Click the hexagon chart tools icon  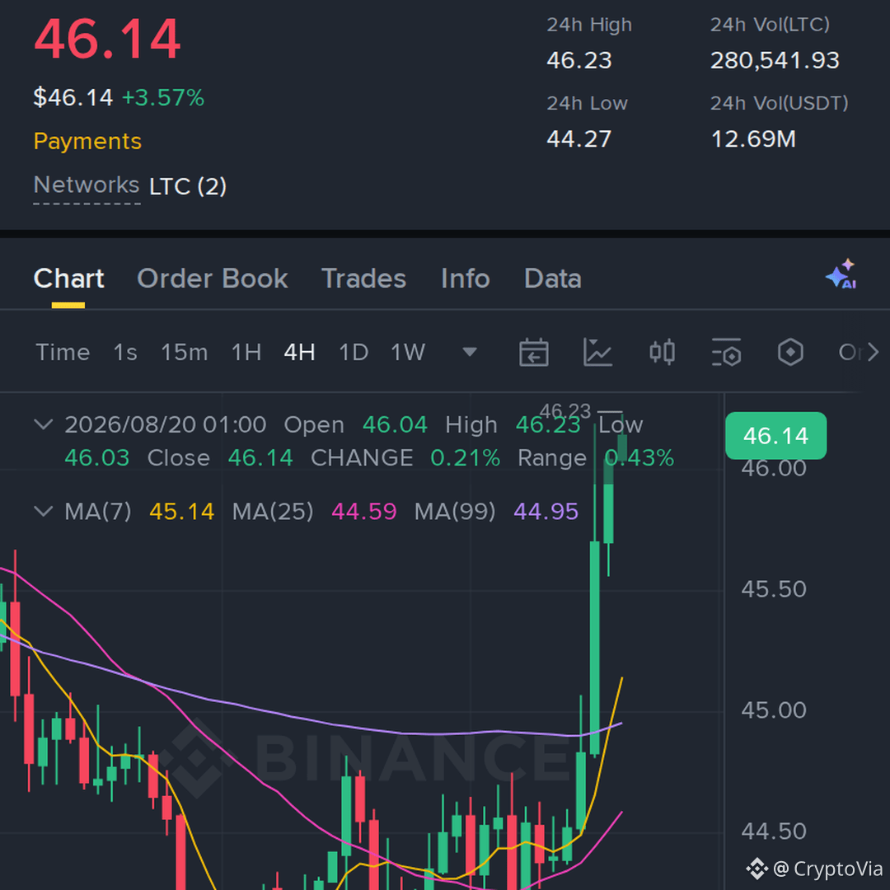790,353
